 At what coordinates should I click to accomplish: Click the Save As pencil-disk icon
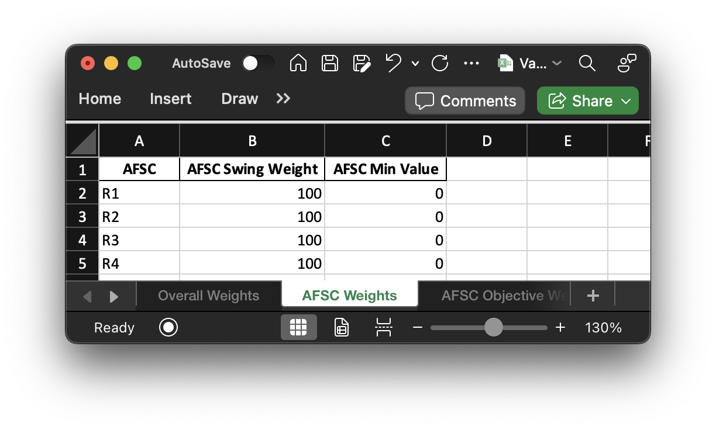[362, 63]
